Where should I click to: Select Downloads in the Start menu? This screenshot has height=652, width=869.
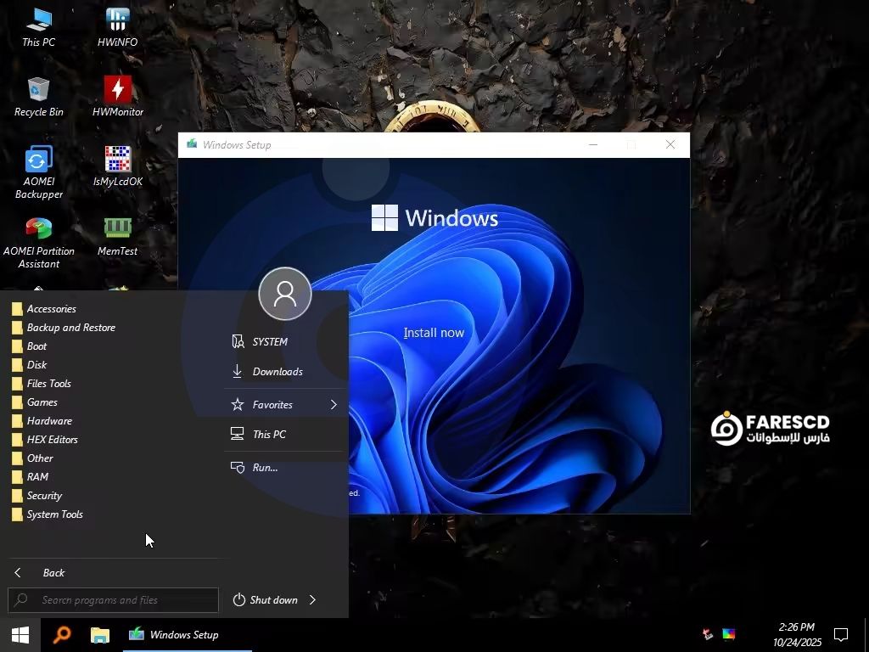pos(277,372)
